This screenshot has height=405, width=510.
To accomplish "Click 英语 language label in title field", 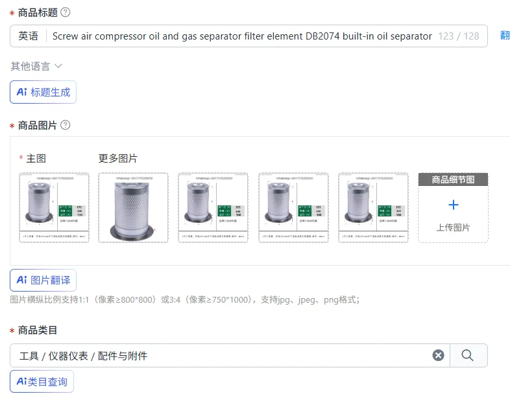I will click(x=29, y=36).
